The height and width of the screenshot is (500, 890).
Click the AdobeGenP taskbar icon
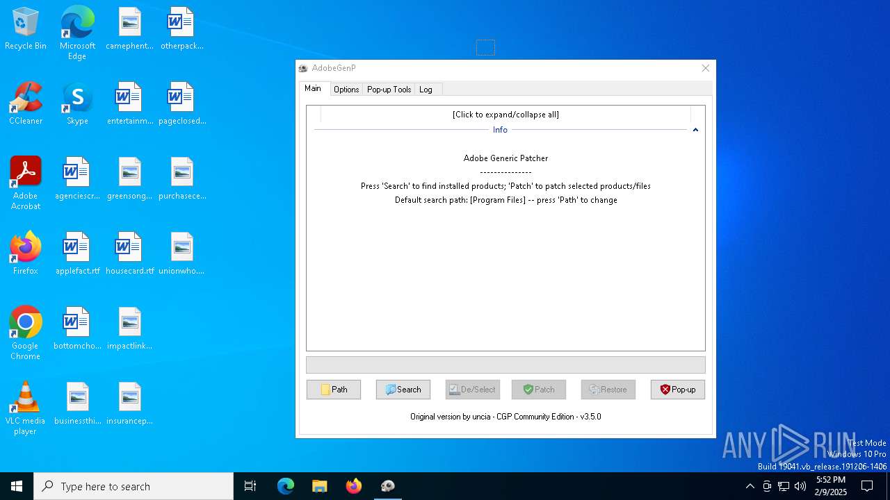coord(388,486)
